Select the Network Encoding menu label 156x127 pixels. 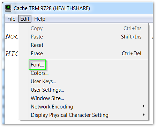click(x=52, y=107)
